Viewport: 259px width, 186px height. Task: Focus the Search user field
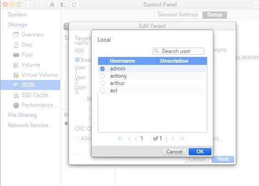(x=179, y=51)
